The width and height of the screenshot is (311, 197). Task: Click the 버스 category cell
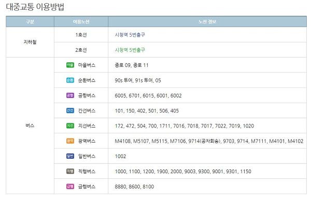[30, 125]
